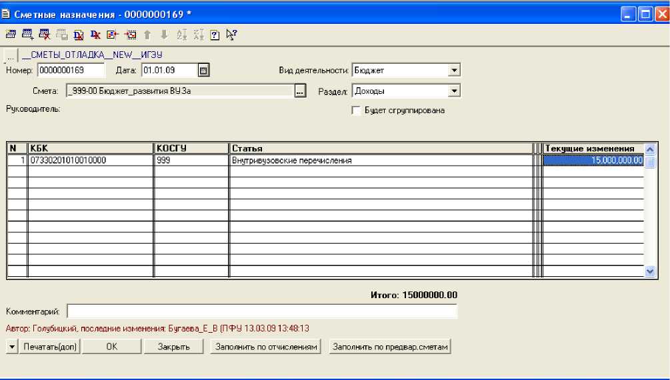Viewport: 670px width, 380px height.
Task: Select the КОСГУ cell 999
Action: (191, 160)
